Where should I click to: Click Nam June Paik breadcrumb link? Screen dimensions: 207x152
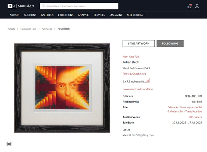pos(28,29)
